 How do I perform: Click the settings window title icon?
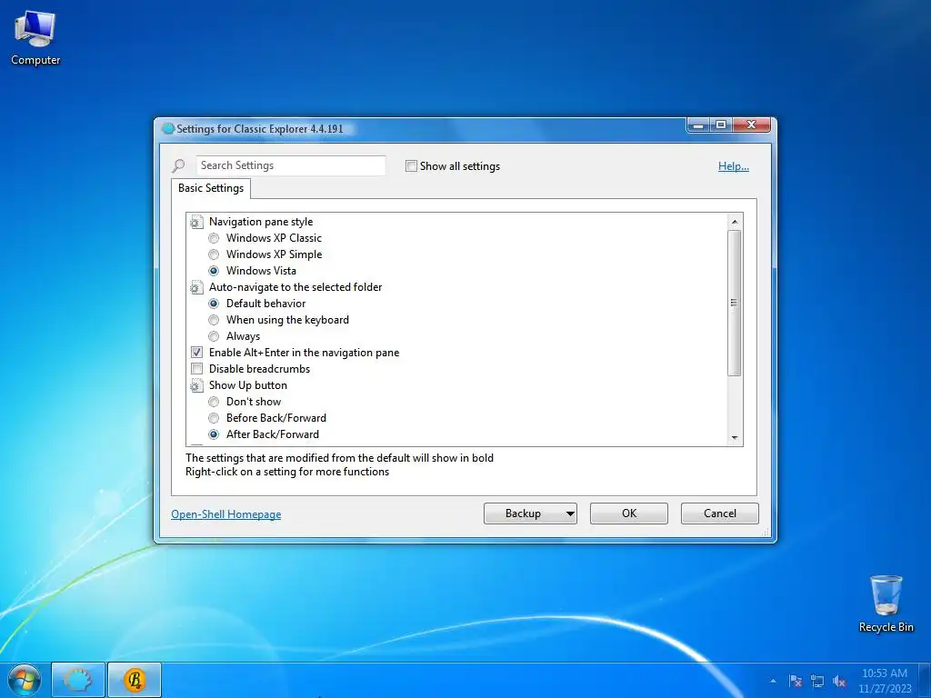168,129
